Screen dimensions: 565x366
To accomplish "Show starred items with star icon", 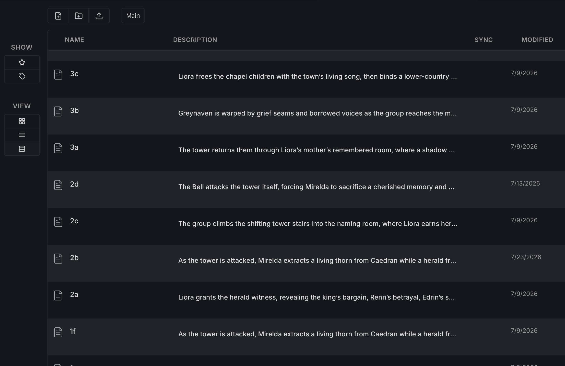I will click(x=22, y=62).
